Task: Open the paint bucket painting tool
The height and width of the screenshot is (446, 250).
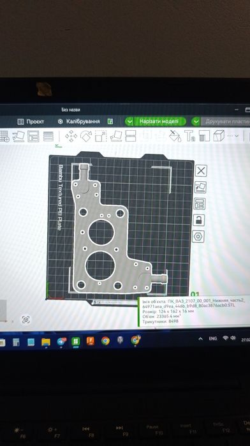Action: tap(175, 136)
